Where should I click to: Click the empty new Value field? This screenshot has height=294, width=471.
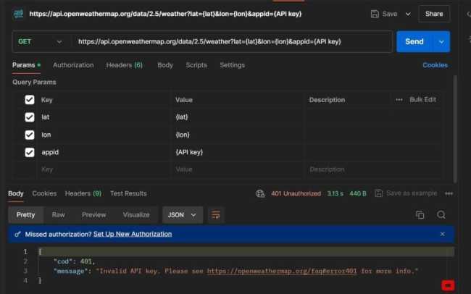coord(238,169)
